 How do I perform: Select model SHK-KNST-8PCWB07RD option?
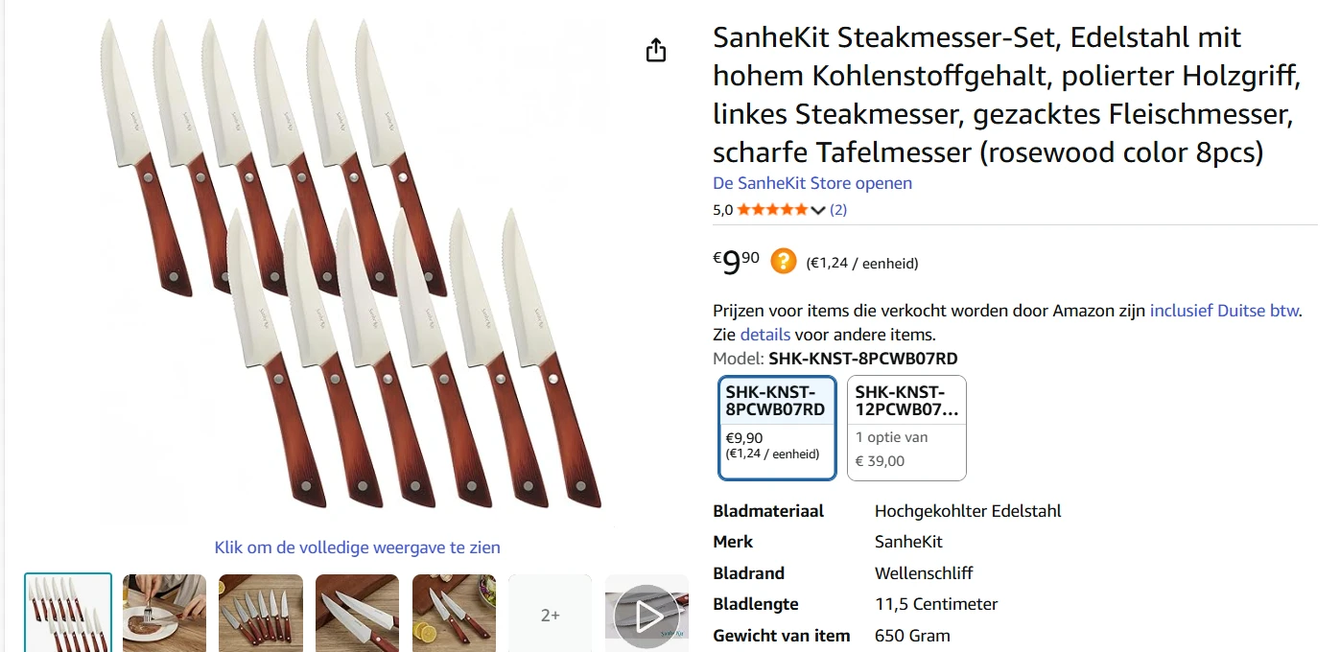[x=777, y=427]
